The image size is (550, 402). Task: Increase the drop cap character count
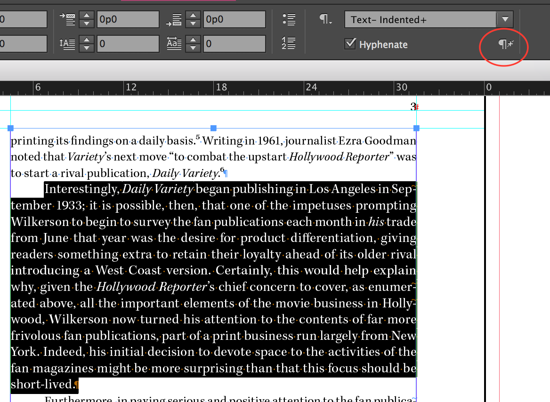(x=193, y=40)
